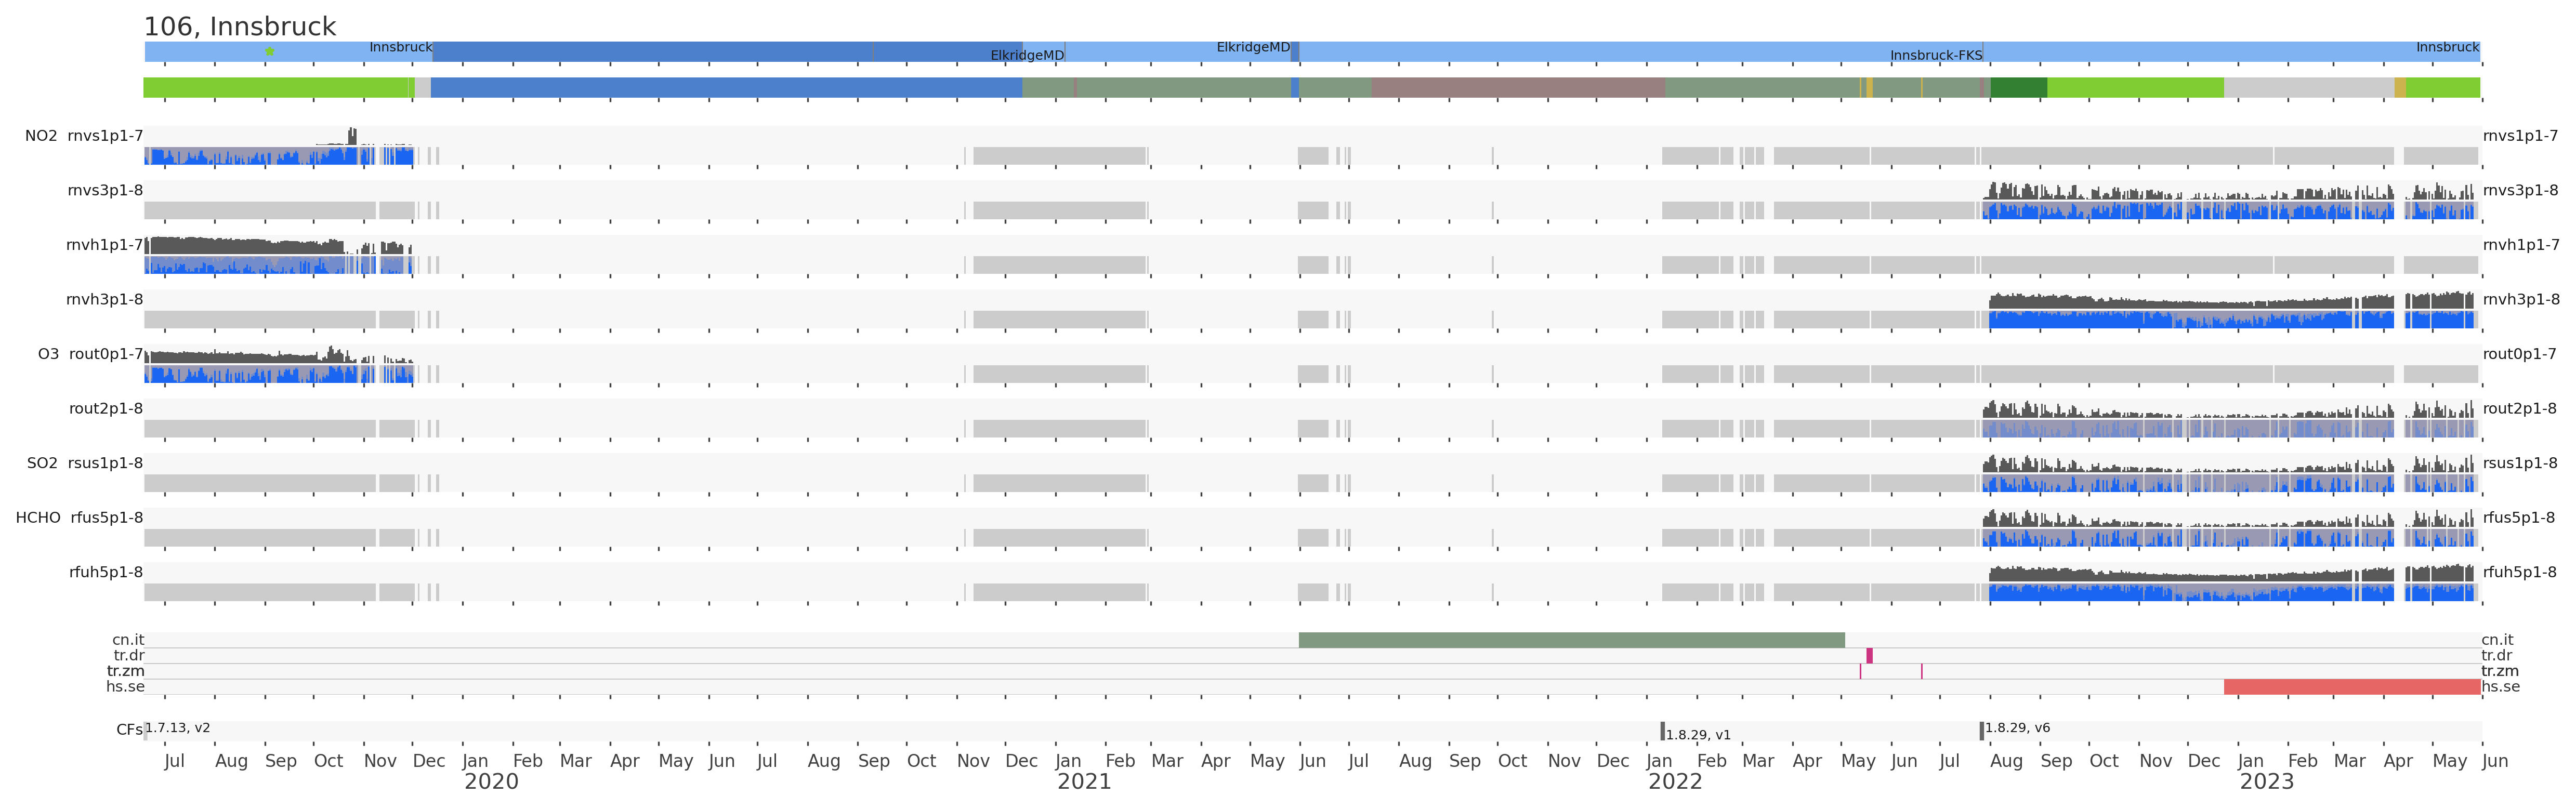Click the left rout0p1-7 O3 row label
Viewport: 2576px width, 809px height.
pyautogui.click(x=105, y=354)
